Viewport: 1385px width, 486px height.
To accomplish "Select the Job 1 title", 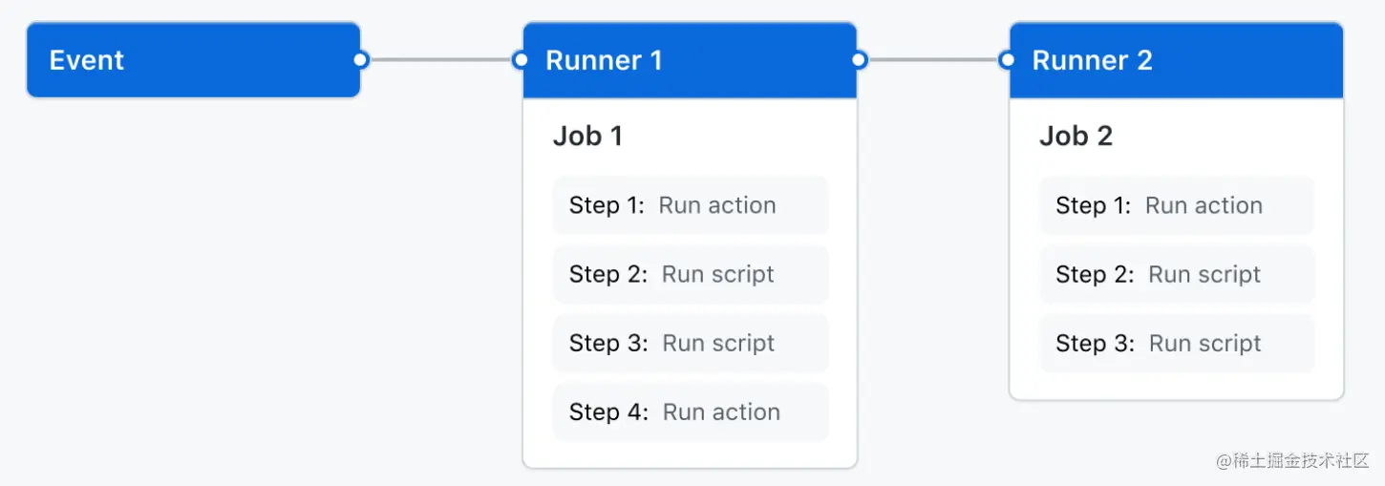I will pos(587,136).
